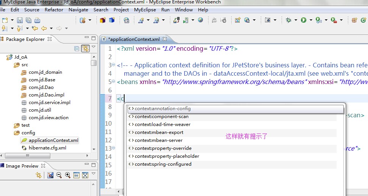This screenshot has width=368, height=196.
Task: Open the Debug dropdown arrow
Action: [x=296, y=20]
